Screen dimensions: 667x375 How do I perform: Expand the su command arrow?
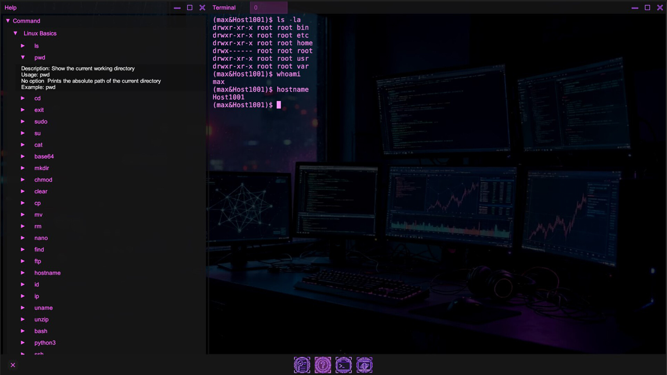[23, 133]
